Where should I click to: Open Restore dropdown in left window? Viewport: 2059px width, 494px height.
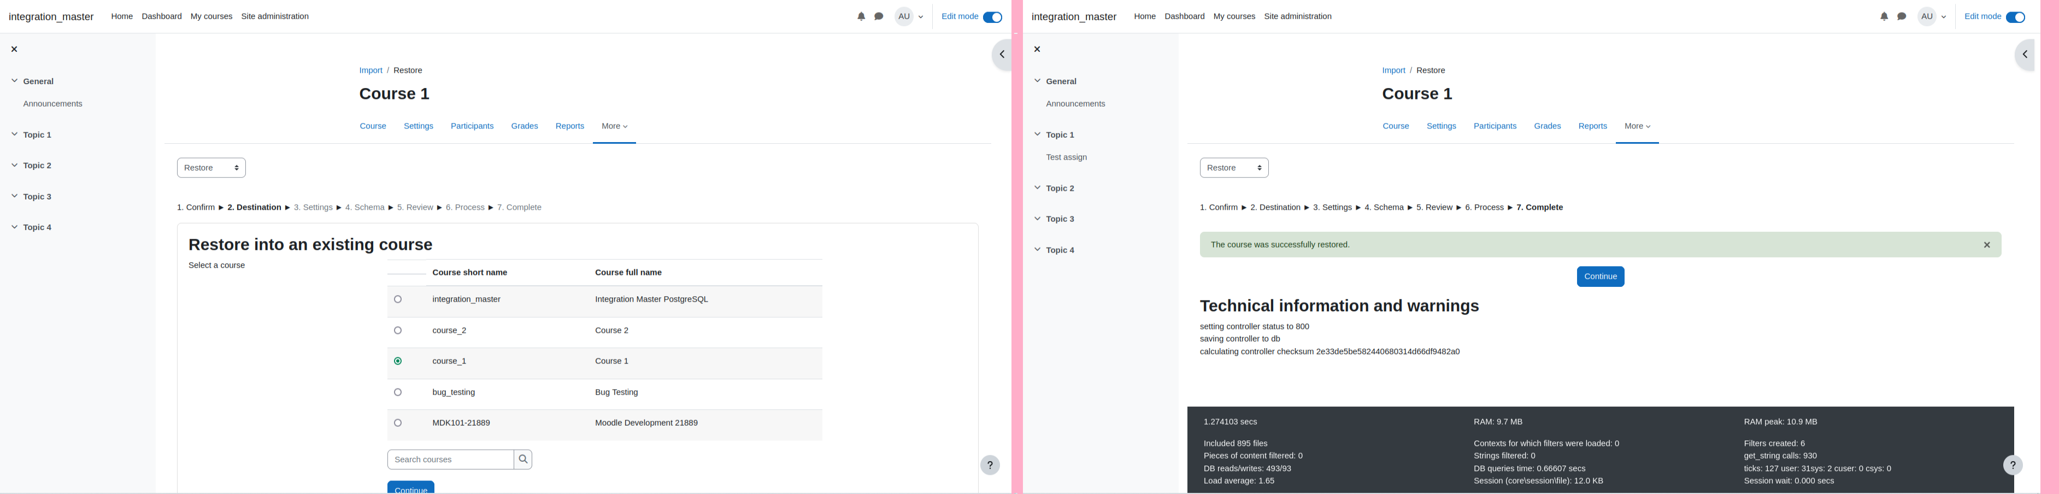(x=211, y=168)
